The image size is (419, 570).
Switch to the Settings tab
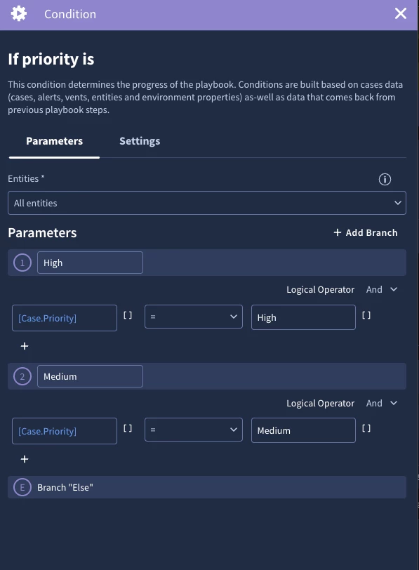click(x=140, y=141)
